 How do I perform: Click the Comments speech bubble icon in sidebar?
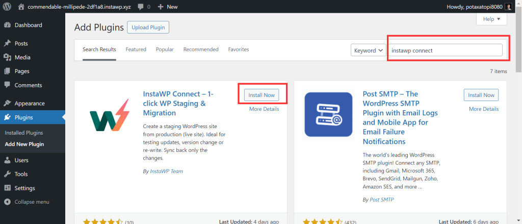pos(7,85)
